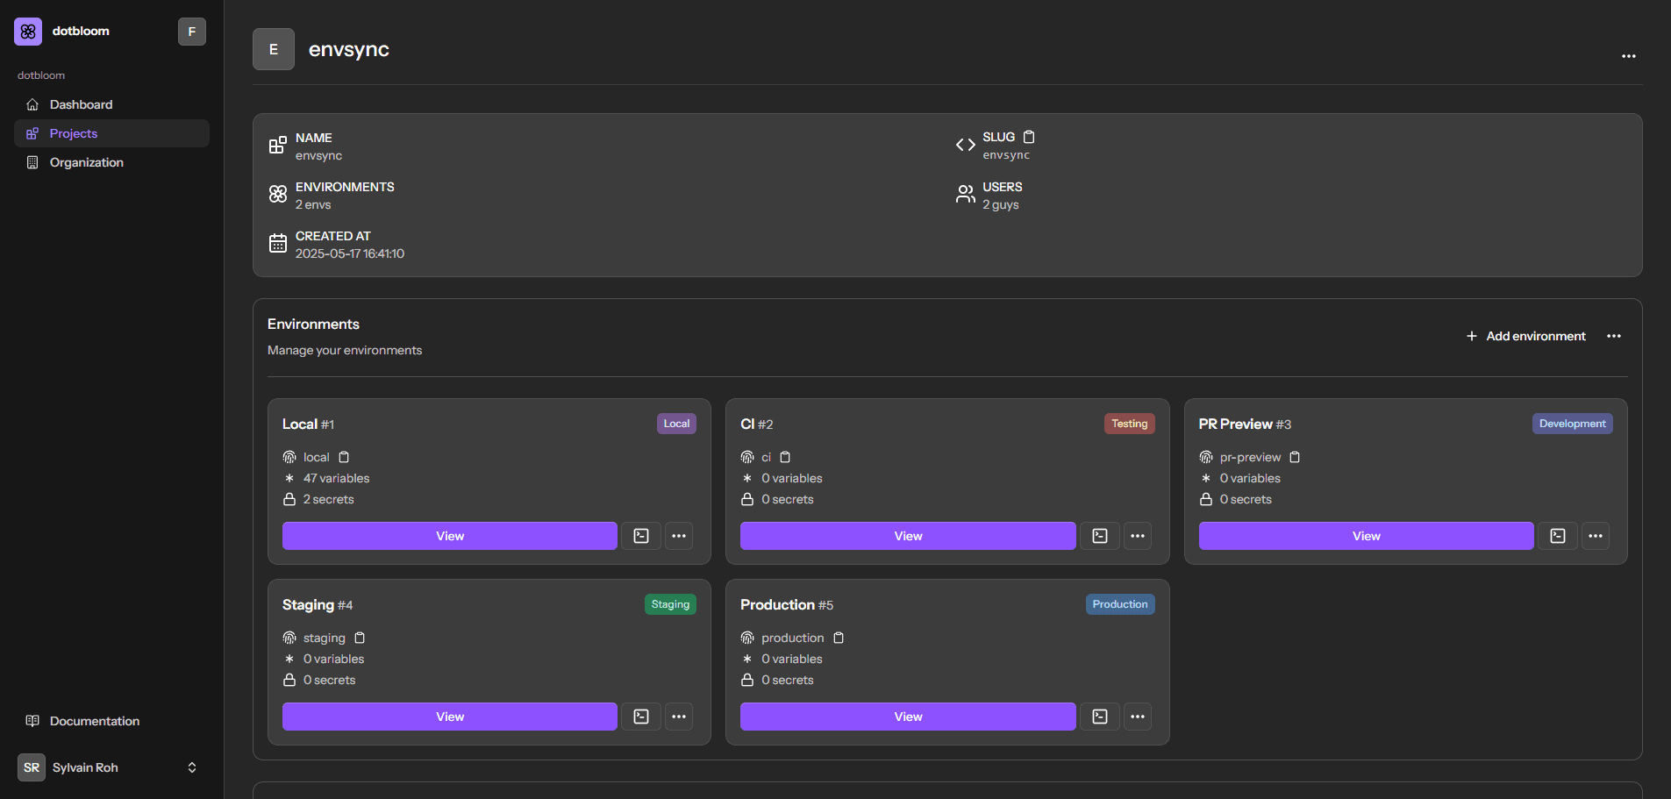Open more options for CI environment
1671x799 pixels.
(x=1138, y=536)
